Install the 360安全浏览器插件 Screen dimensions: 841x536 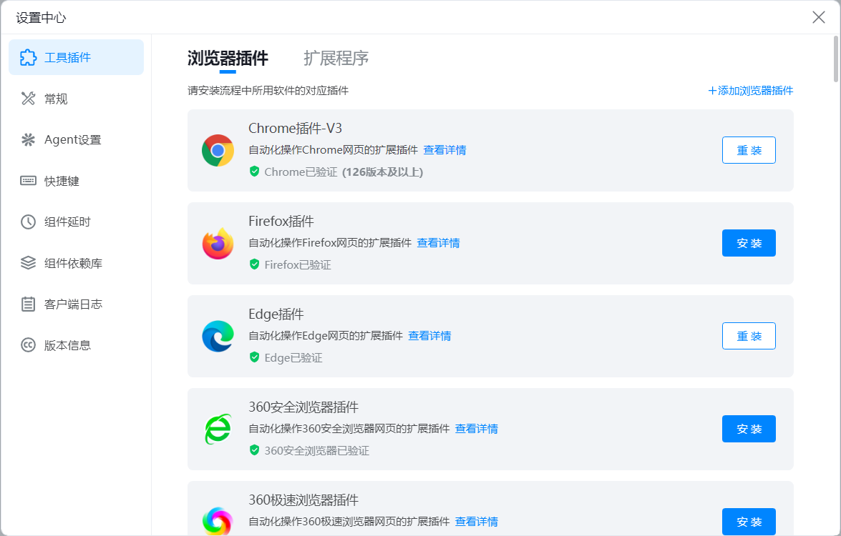749,429
